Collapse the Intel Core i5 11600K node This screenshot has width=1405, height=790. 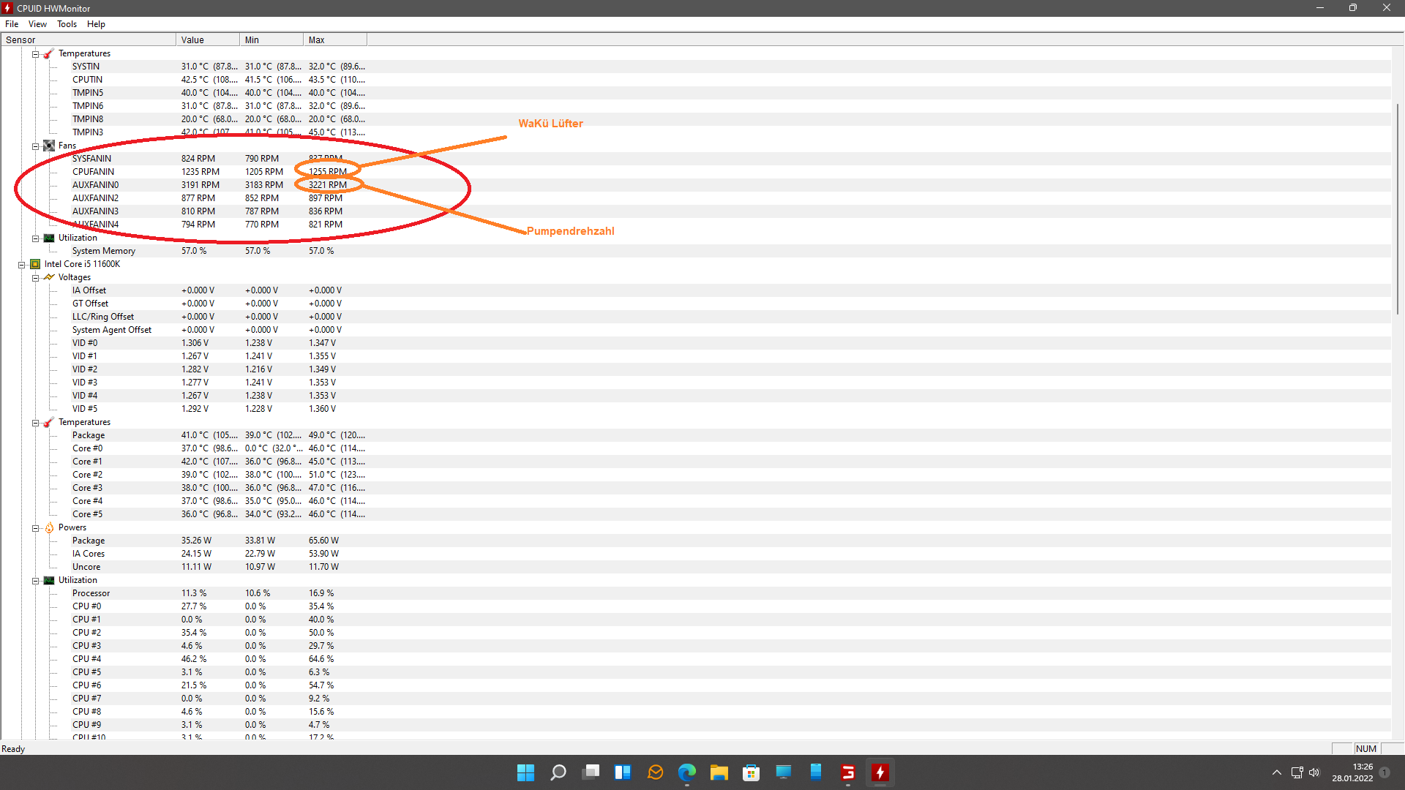pos(21,265)
